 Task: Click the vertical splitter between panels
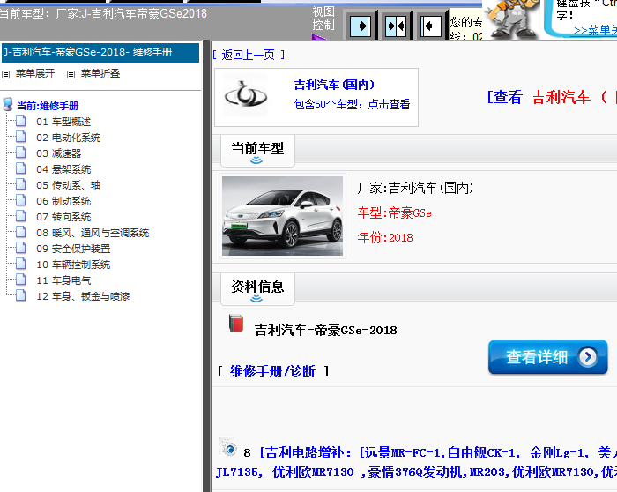(207, 265)
